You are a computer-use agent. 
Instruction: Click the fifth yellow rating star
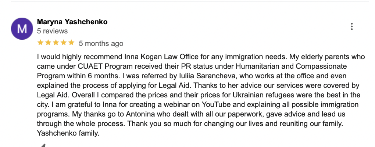coord(71,43)
